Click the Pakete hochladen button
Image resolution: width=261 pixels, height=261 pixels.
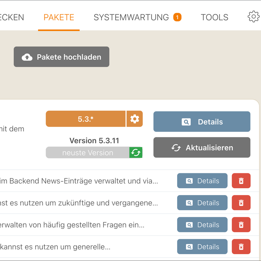point(61,57)
